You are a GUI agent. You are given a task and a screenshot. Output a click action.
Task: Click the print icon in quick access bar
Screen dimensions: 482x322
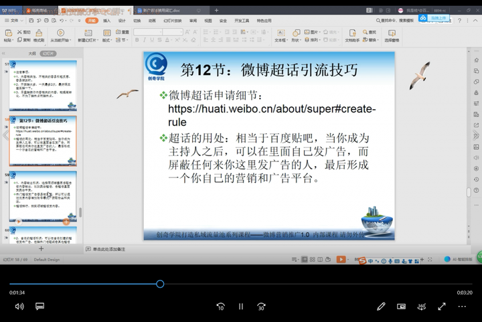(x=46, y=21)
